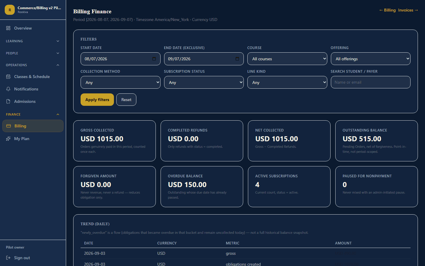425x266 pixels.
Task: Open the All courses dropdown
Action: pos(287,59)
